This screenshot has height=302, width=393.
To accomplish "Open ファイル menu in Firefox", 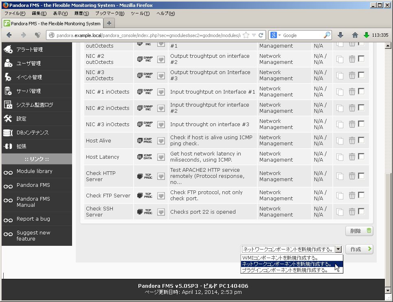I will pos(15,13).
